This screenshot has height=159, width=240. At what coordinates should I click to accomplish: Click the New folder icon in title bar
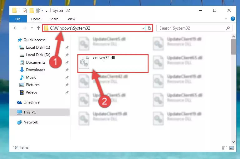[32, 11]
